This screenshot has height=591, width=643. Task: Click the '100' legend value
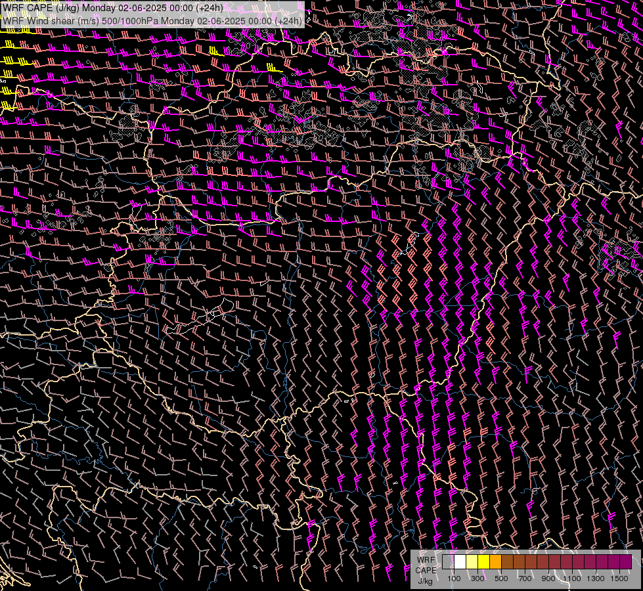click(x=454, y=579)
